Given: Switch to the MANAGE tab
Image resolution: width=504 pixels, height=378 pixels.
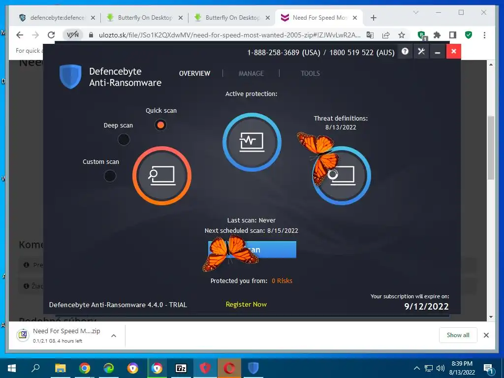Looking at the screenshot, I should [x=251, y=74].
